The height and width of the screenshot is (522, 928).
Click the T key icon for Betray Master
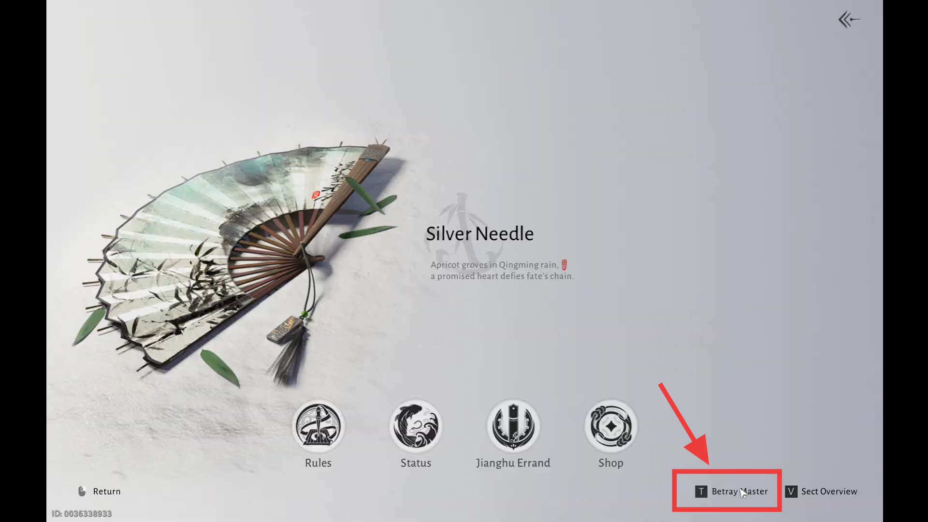701,492
